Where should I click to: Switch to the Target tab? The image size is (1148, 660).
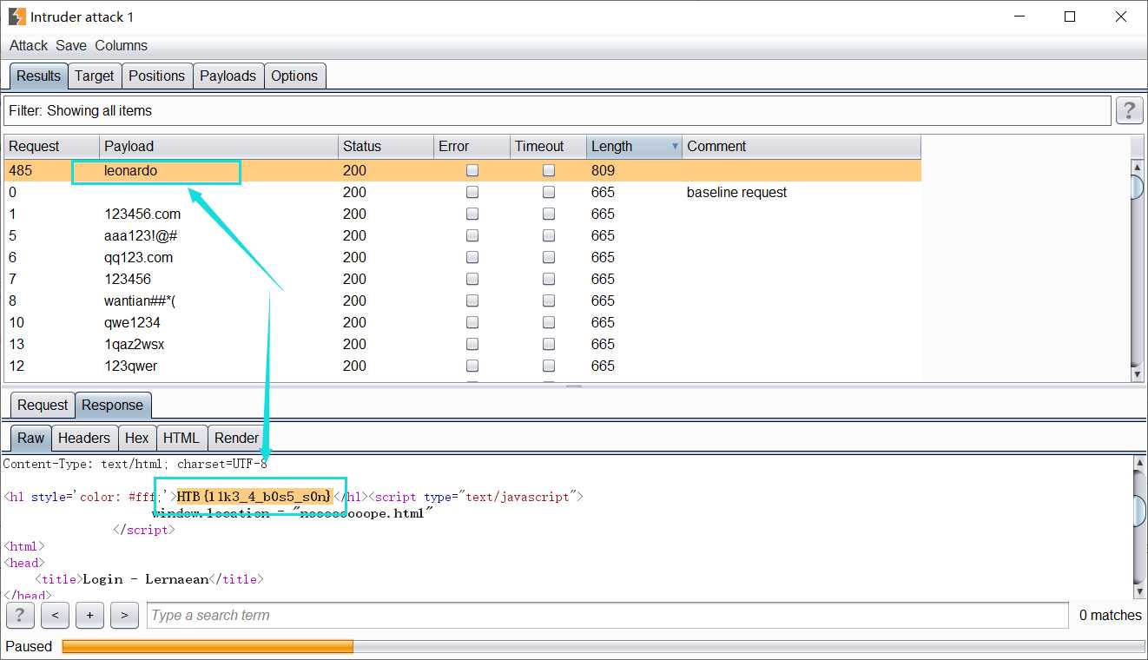pos(94,76)
